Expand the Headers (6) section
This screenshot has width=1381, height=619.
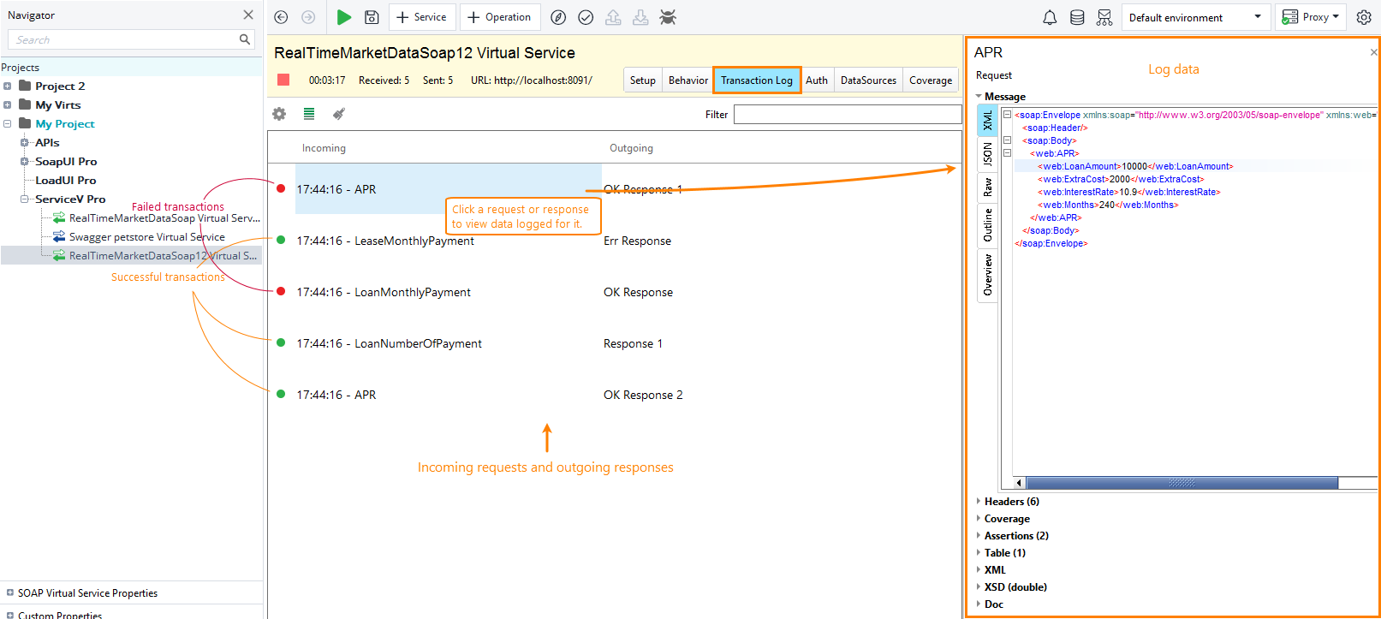tap(979, 502)
